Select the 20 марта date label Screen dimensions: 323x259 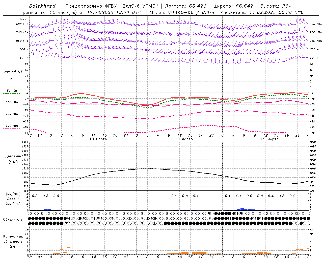click(270, 139)
